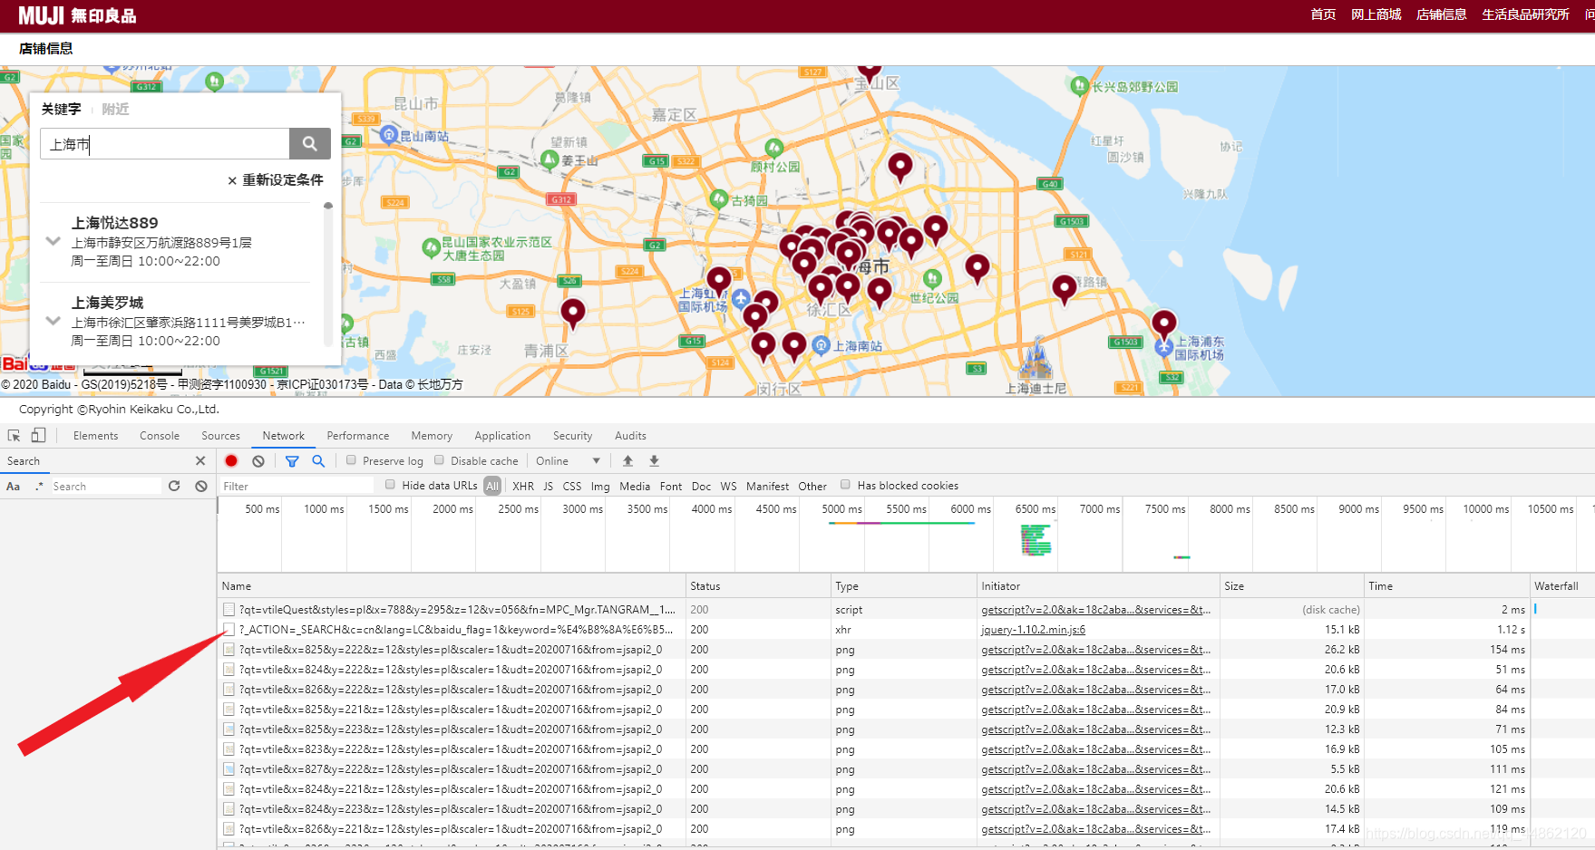Click 首页 in the top navigation
The height and width of the screenshot is (850, 1595).
point(1323,14)
